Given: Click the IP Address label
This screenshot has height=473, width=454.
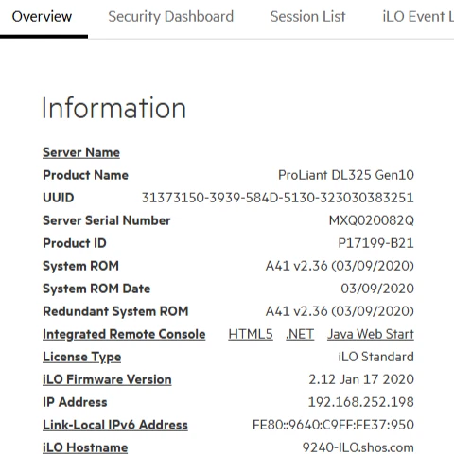Looking at the screenshot, I should pyautogui.click(x=75, y=402).
